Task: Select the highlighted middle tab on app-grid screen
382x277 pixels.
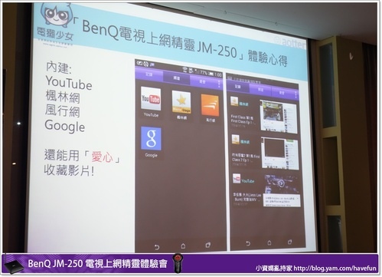Action: click(x=176, y=78)
